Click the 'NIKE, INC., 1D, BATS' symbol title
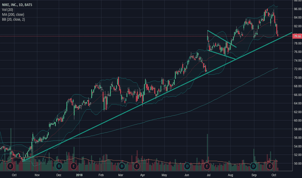 (x=17, y=5)
